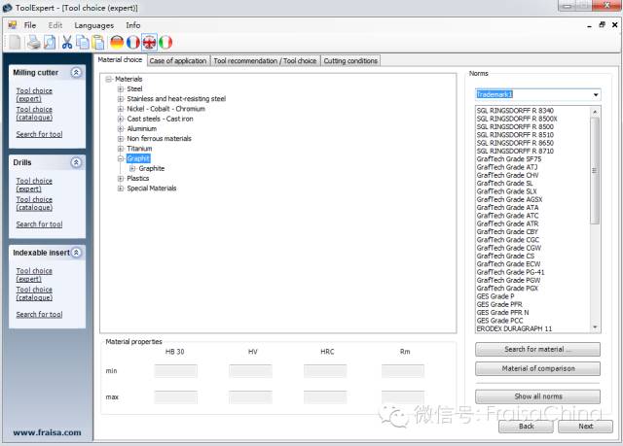This screenshot has width=623, height=446.
Task: Click Search for tool under Drills
Action: pos(39,224)
